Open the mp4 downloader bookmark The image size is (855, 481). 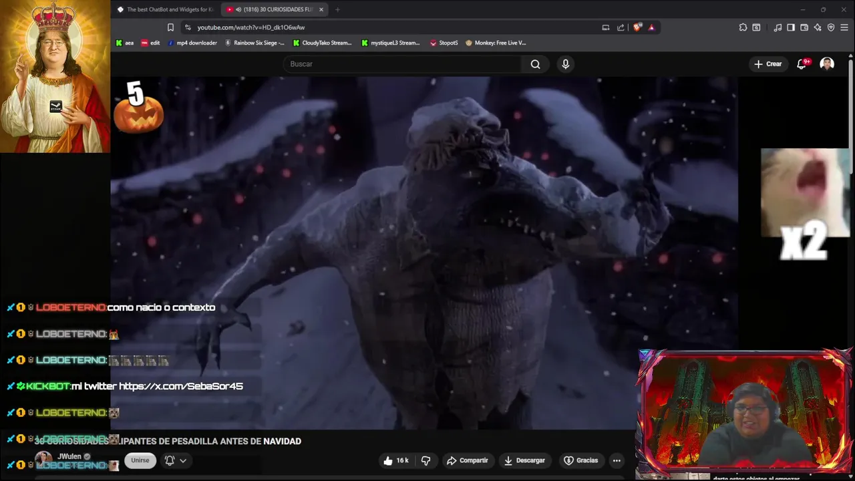tap(192, 43)
